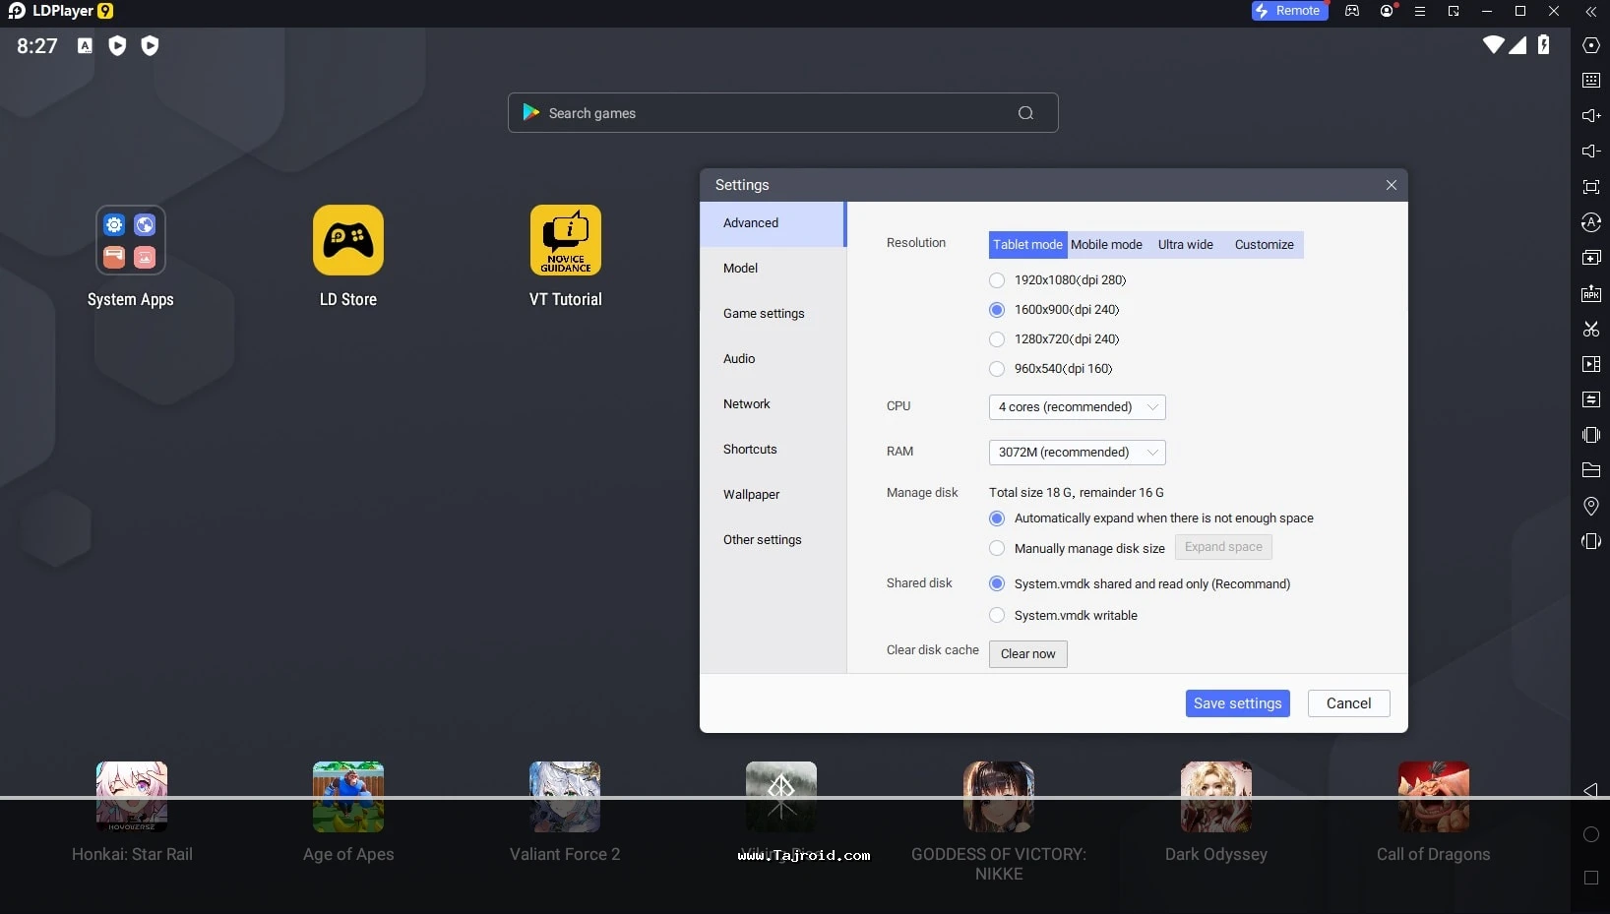Image resolution: width=1610 pixels, height=914 pixels.
Task: Click the location pin icon in sidebar
Action: (1590, 506)
